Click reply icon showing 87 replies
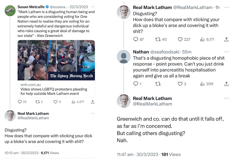 135,39
